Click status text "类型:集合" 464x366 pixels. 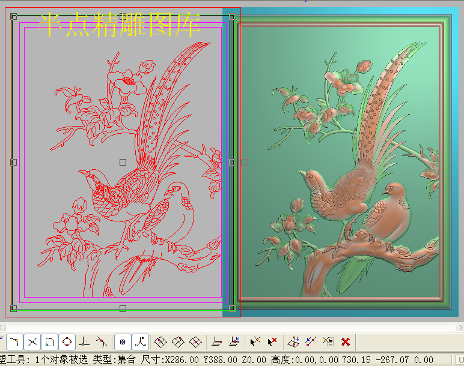[x=115, y=359]
